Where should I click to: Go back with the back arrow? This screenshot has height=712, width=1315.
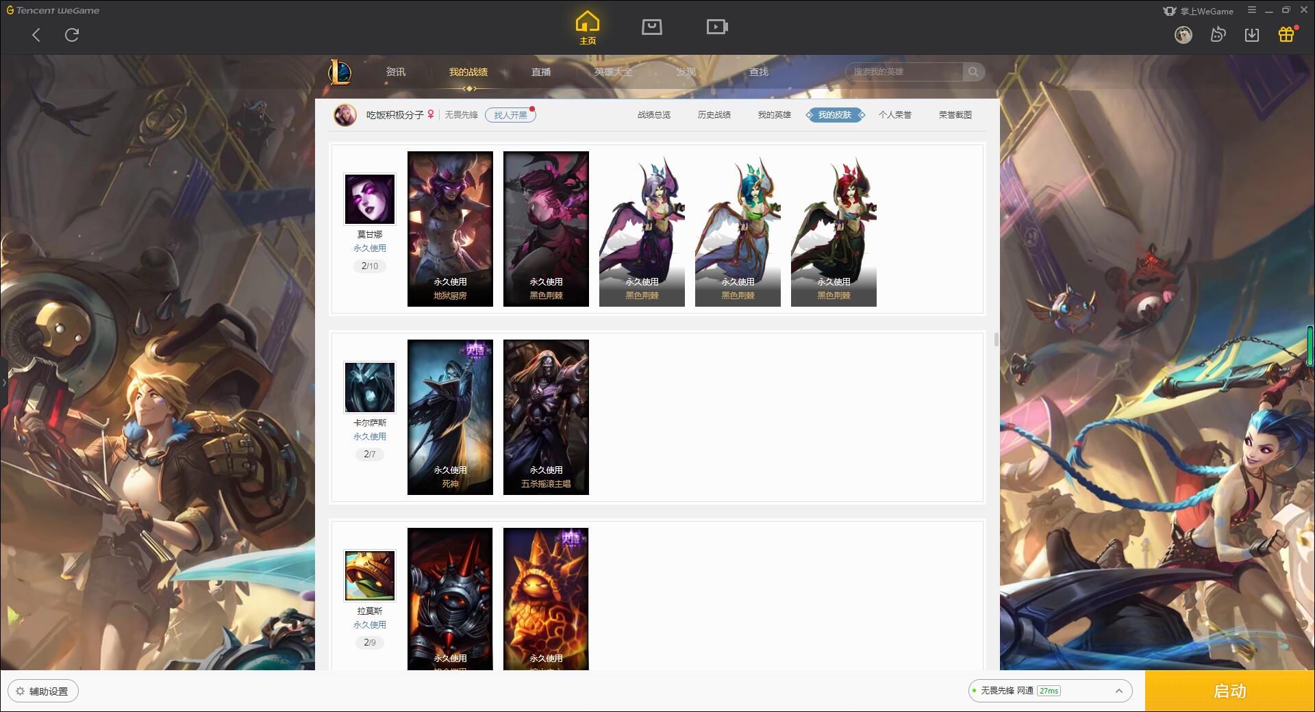pyautogui.click(x=36, y=35)
